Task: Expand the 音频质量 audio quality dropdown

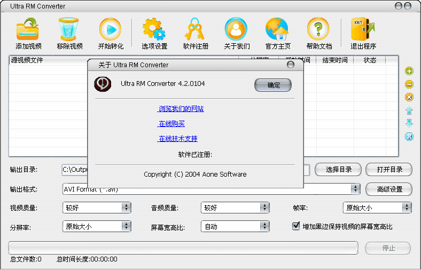Action: pos(264,208)
